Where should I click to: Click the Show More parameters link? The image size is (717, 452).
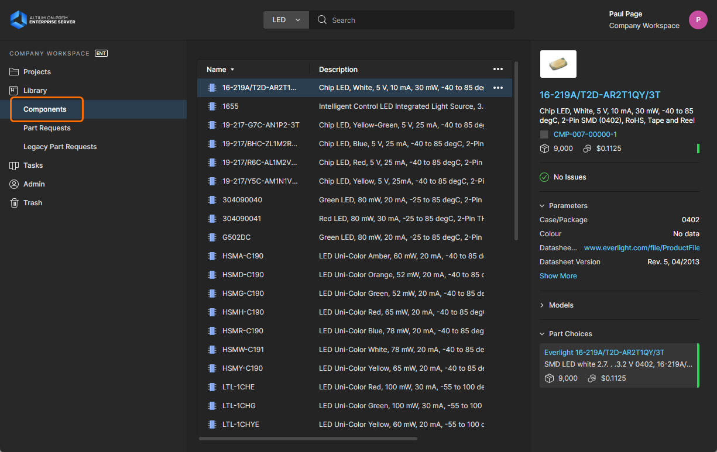coord(558,276)
